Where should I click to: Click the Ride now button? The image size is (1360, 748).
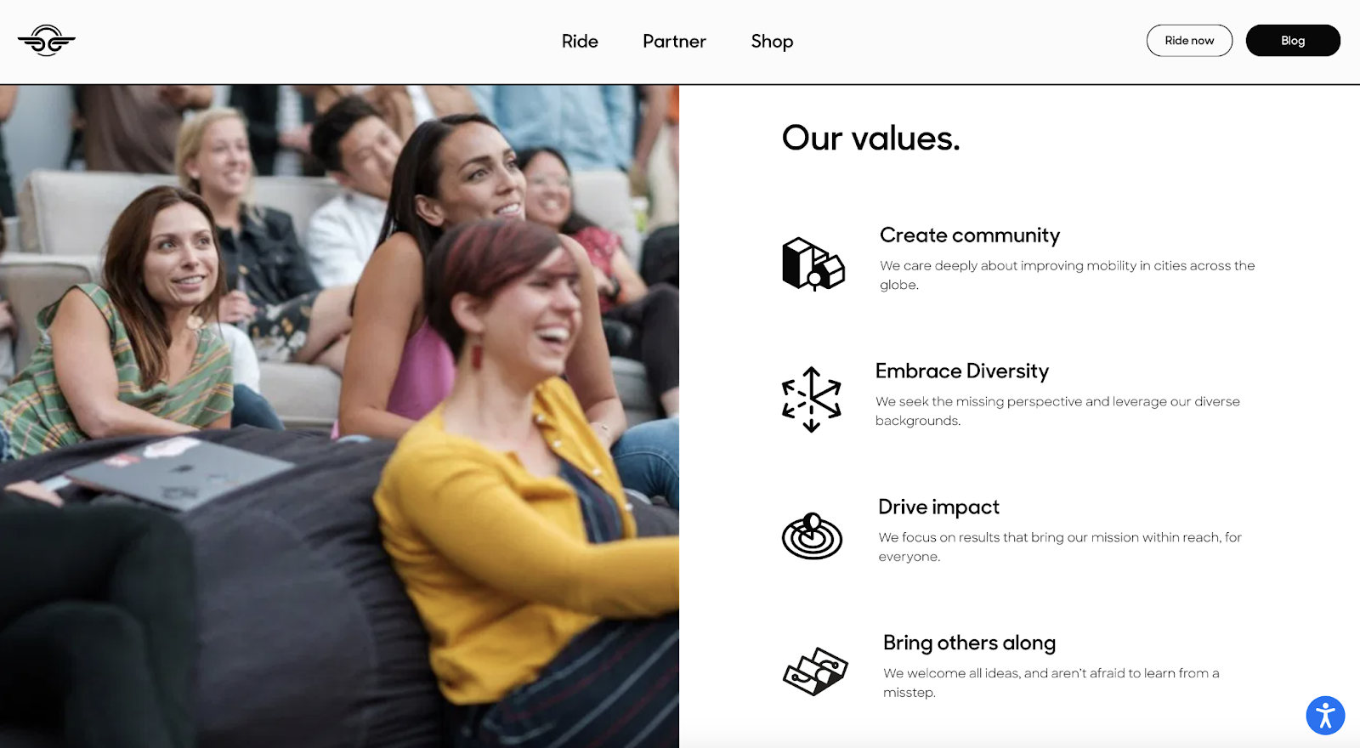tap(1189, 41)
